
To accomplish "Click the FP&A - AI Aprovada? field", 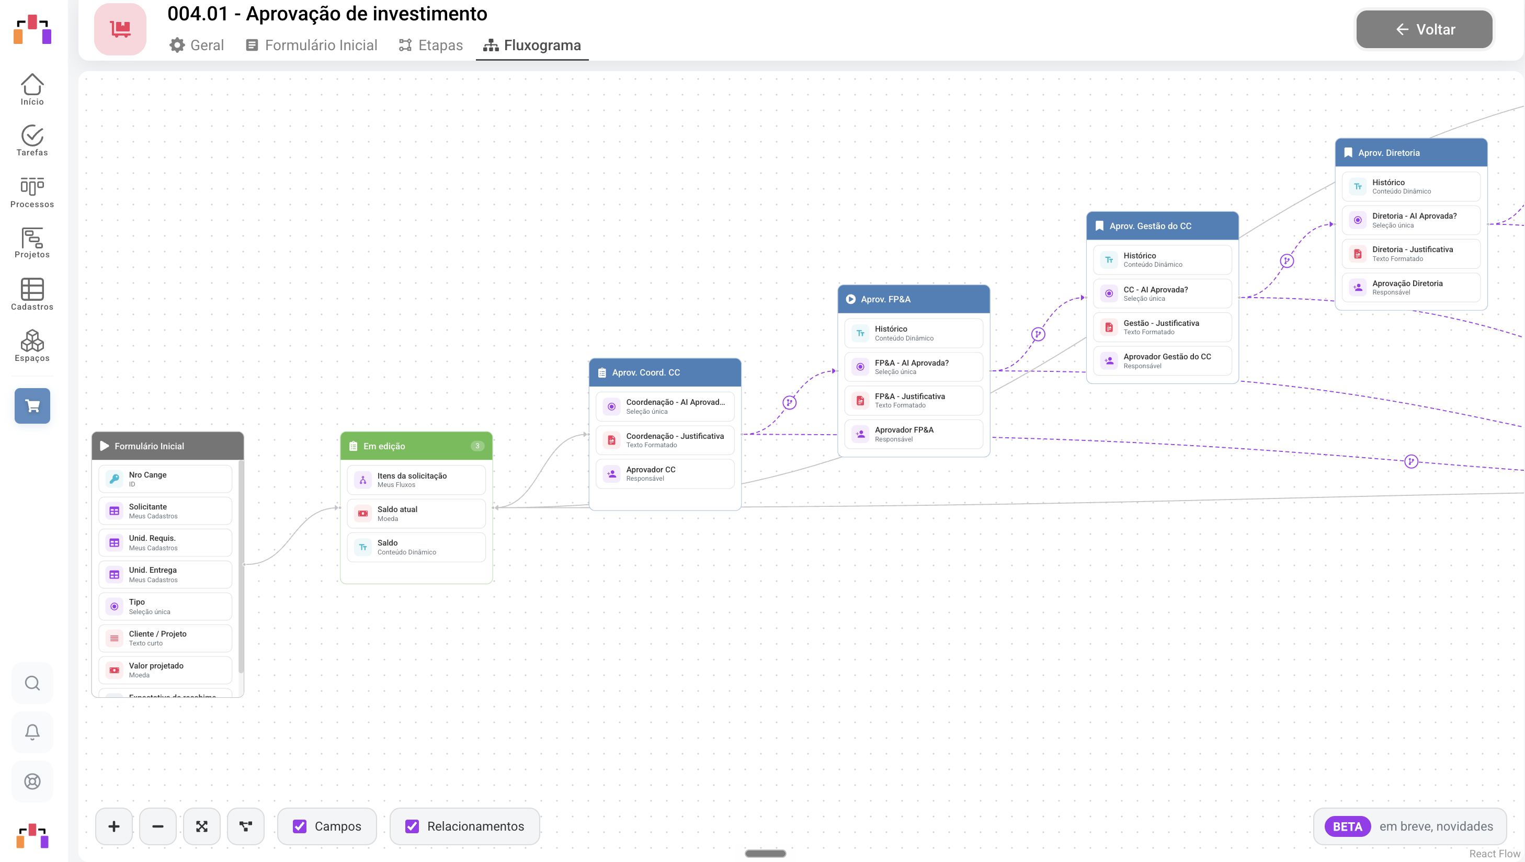I will point(914,367).
